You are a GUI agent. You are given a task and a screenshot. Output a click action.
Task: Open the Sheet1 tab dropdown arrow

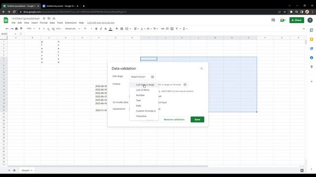(x=32, y=171)
